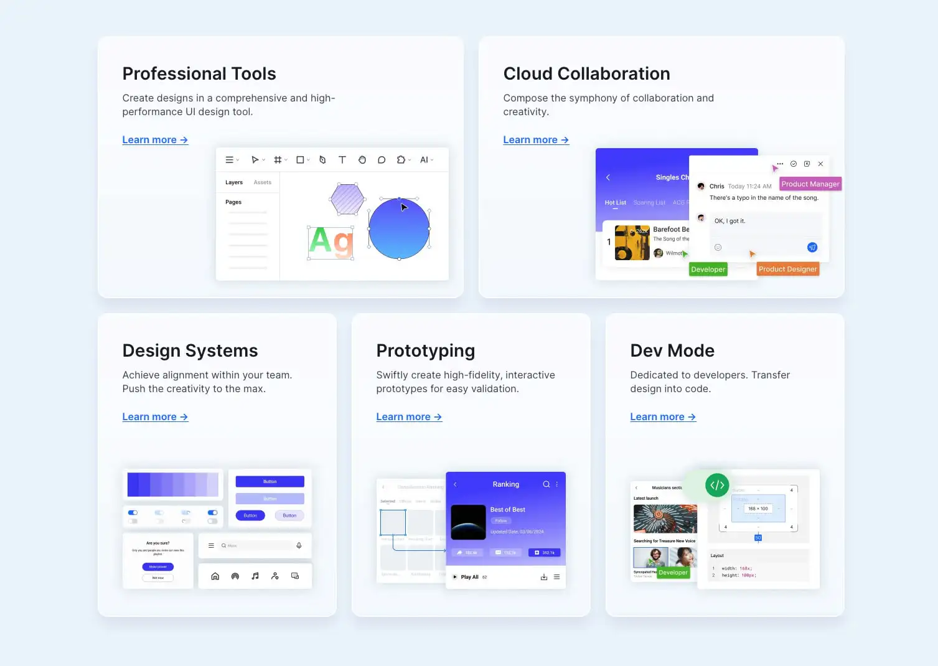Close the comment popup
Viewport: 938px width, 666px height.
click(x=820, y=164)
